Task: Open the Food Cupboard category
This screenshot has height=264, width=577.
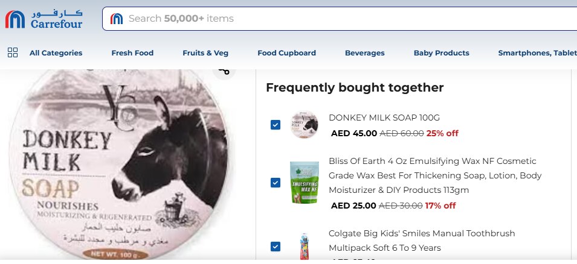Action: point(286,53)
